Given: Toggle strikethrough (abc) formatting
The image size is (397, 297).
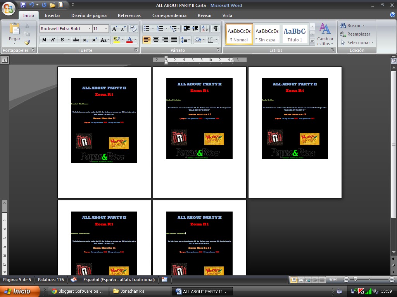Looking at the screenshot, I should (76, 40).
